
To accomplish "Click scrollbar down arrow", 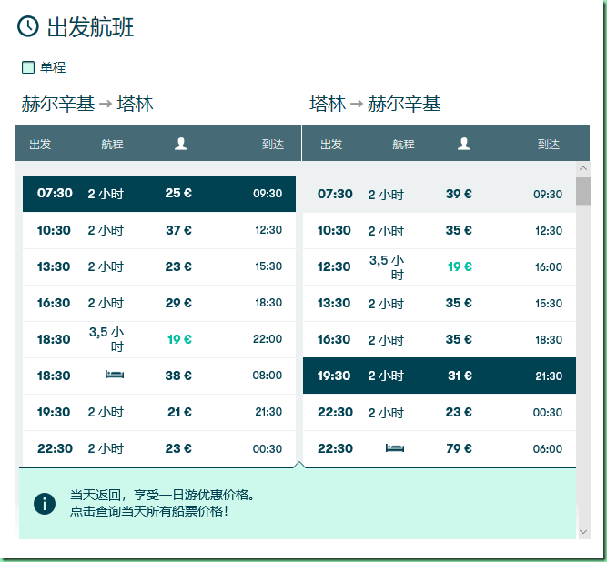I will [583, 532].
